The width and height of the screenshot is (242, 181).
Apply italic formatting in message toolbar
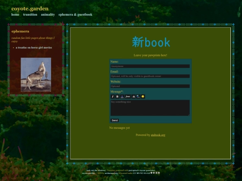coord(112,97)
